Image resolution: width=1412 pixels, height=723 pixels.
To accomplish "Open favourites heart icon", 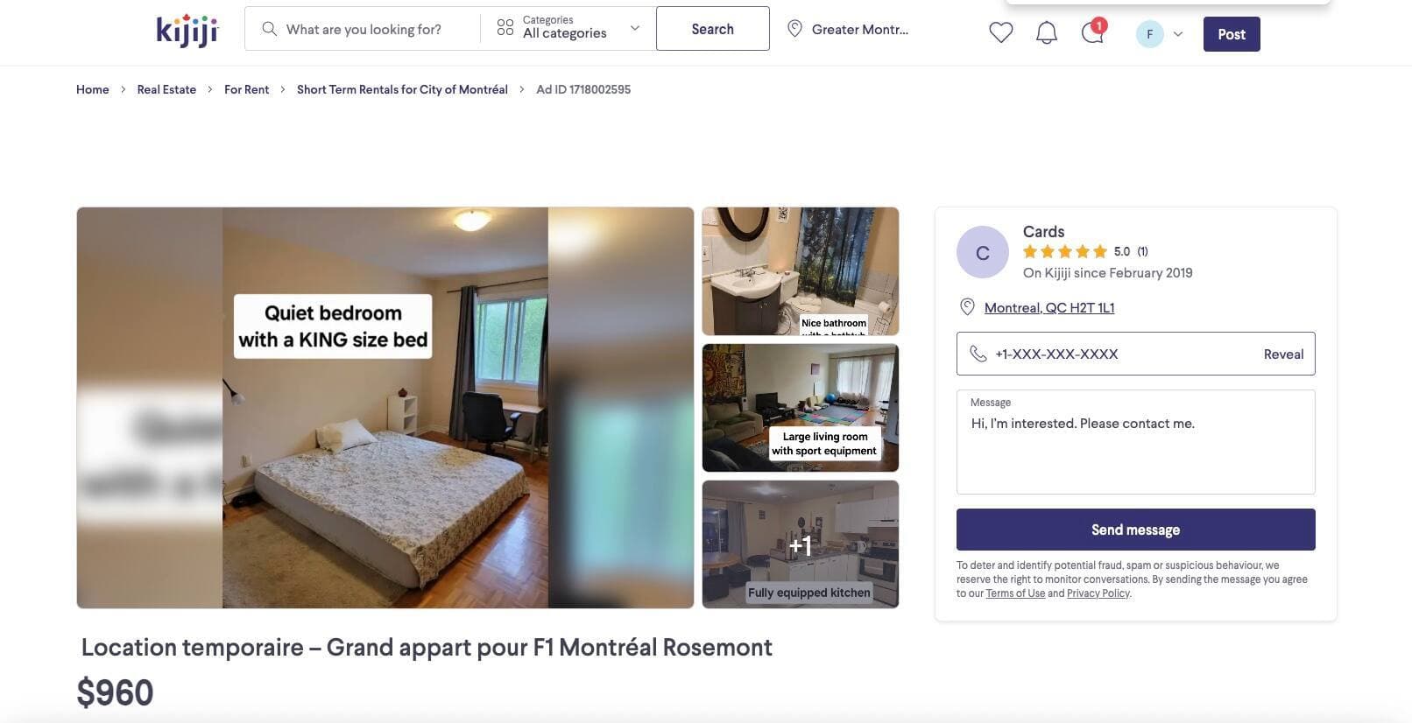I will point(1000,33).
